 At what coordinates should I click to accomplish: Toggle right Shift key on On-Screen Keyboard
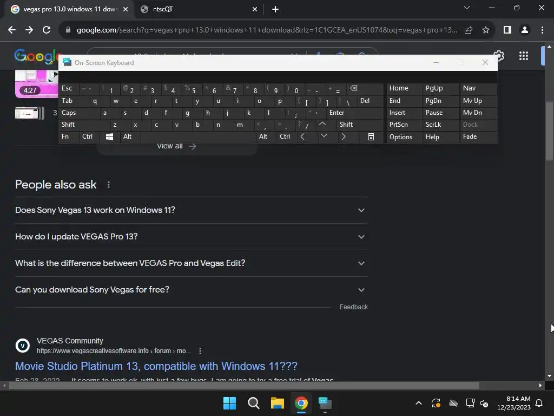pyautogui.click(x=359, y=125)
